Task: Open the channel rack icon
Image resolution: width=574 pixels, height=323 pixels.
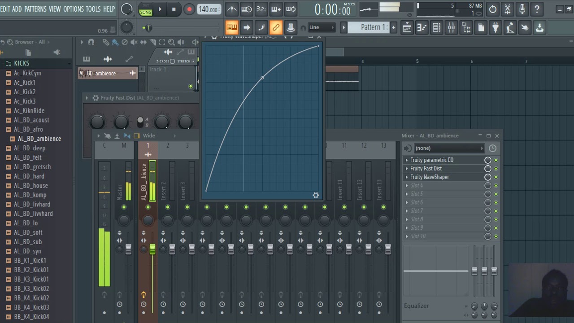Action: (x=436, y=28)
